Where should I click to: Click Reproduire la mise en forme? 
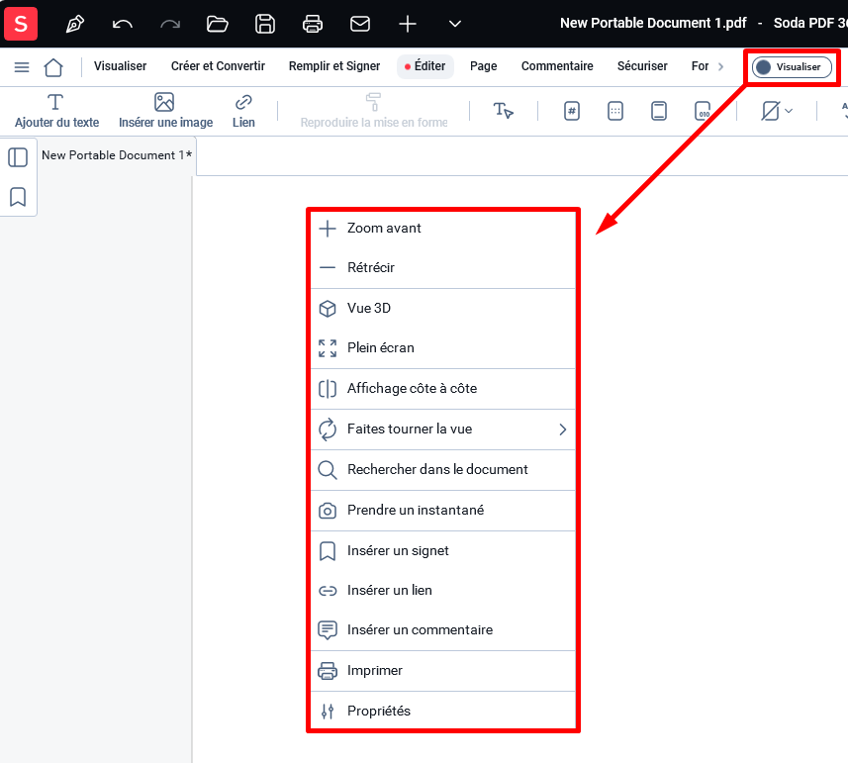click(x=374, y=111)
